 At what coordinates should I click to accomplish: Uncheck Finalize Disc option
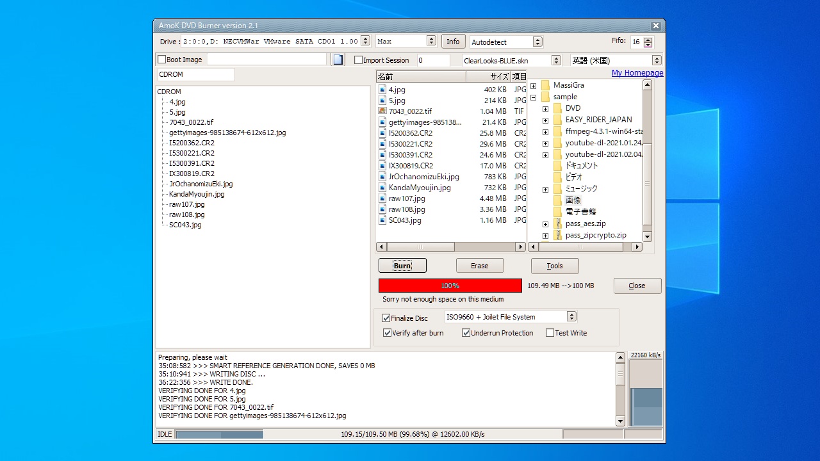[x=386, y=318]
